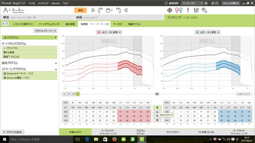Click 検査用の設定 button
The width and height of the screenshot is (255, 143).
[244, 94]
